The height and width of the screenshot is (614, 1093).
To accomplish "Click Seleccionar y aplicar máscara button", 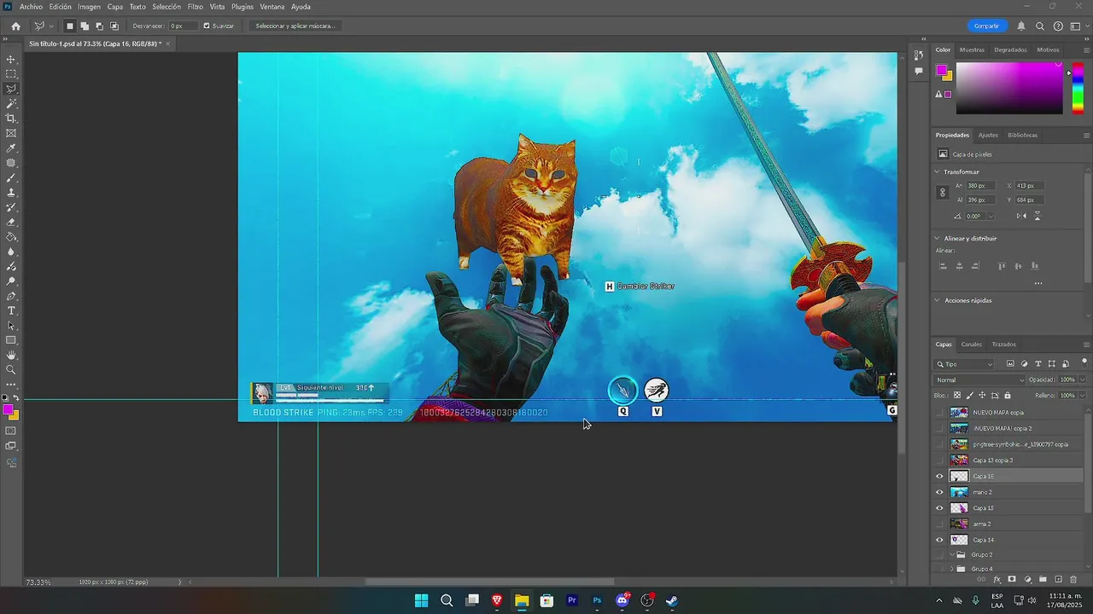I will tap(295, 26).
